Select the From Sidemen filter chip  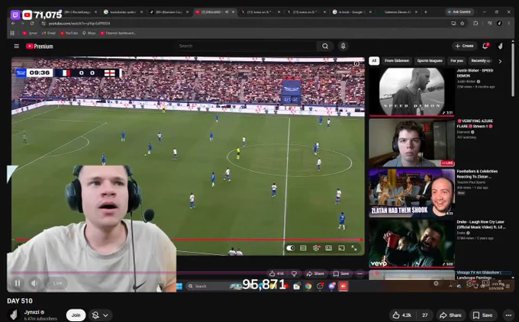[x=397, y=61]
